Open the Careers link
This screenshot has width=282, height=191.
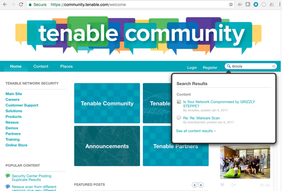[12, 99]
